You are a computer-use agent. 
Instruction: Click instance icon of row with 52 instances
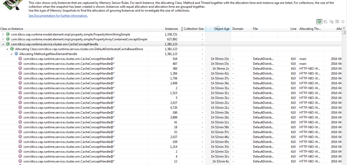20,132
